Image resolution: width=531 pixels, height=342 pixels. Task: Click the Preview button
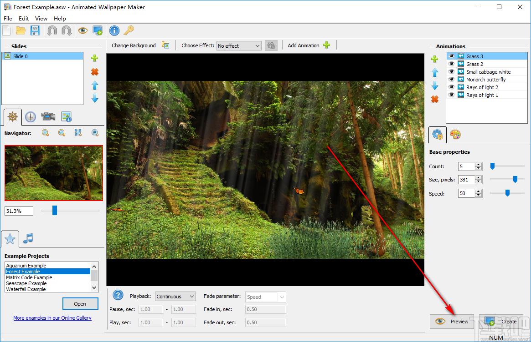pyautogui.click(x=452, y=322)
